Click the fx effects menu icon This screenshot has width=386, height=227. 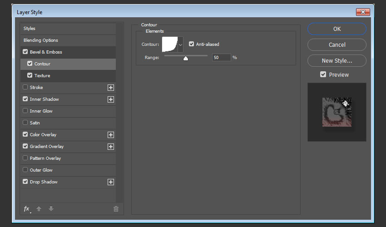point(26,209)
